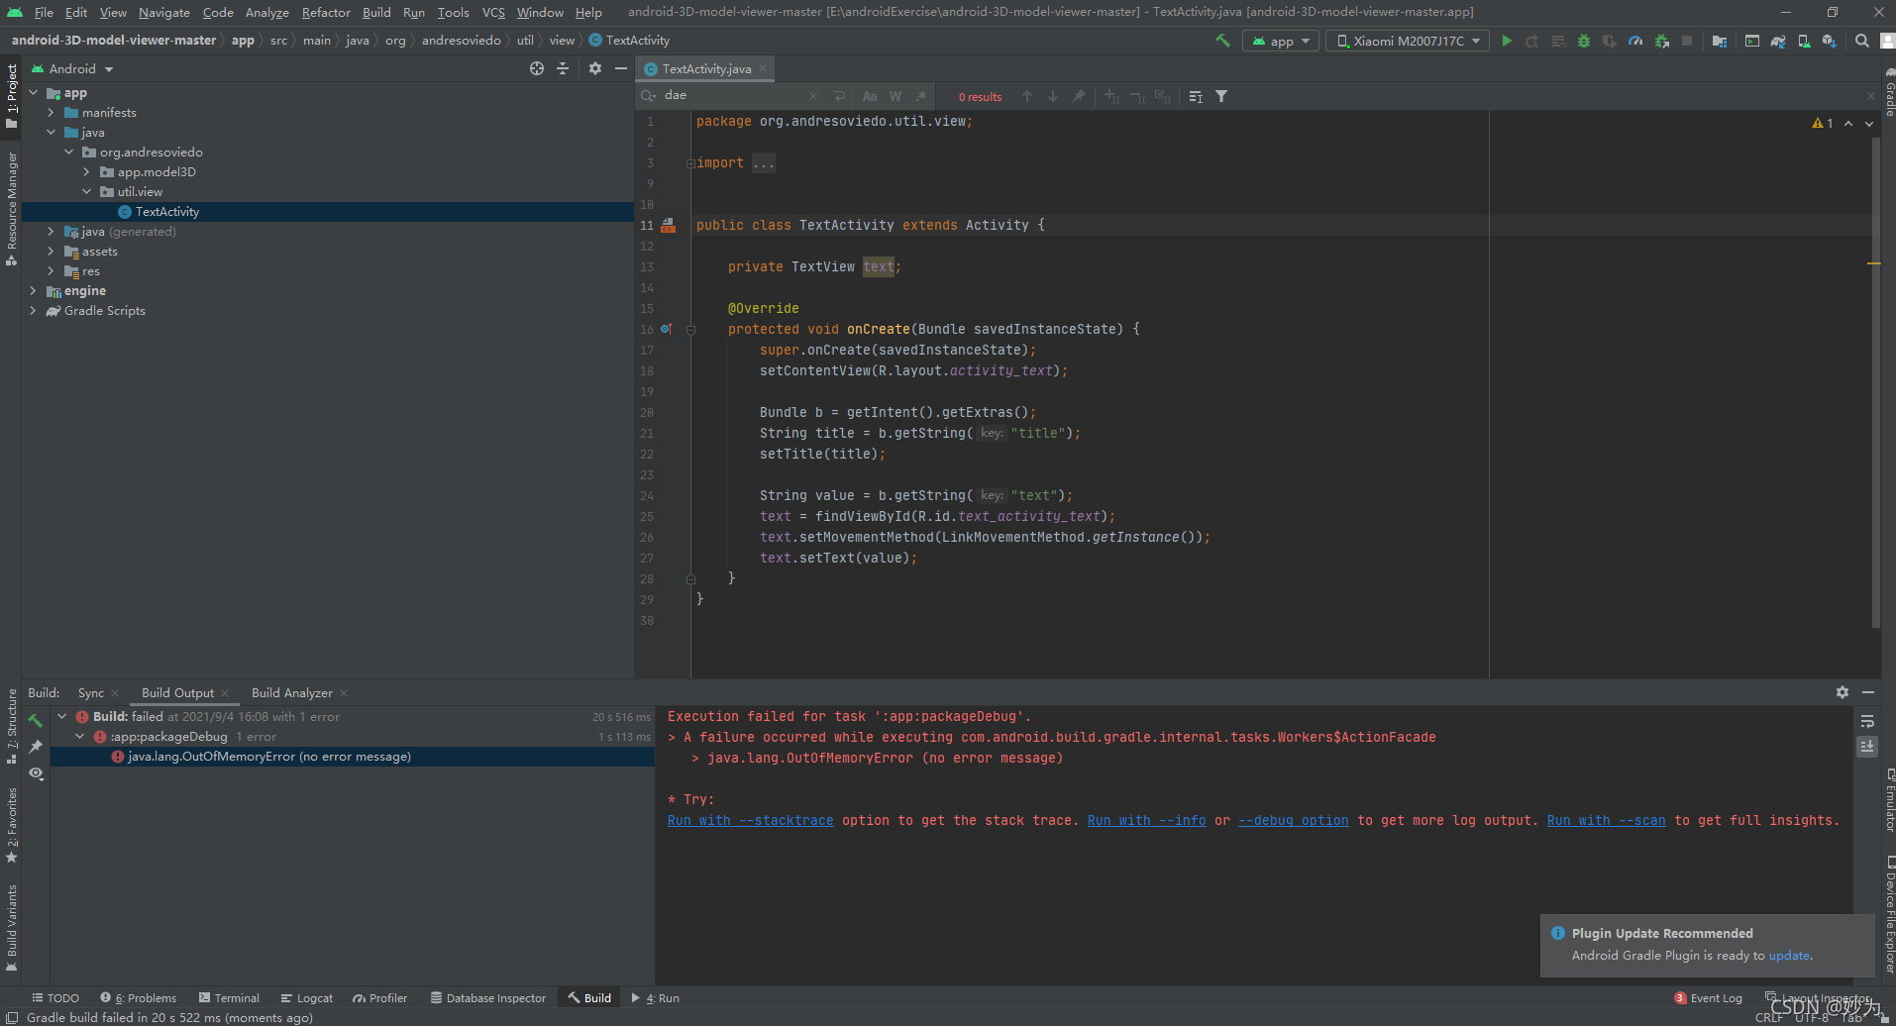Image resolution: width=1896 pixels, height=1026 pixels.
Task: Collapse the app module tree node
Action: coord(34,92)
